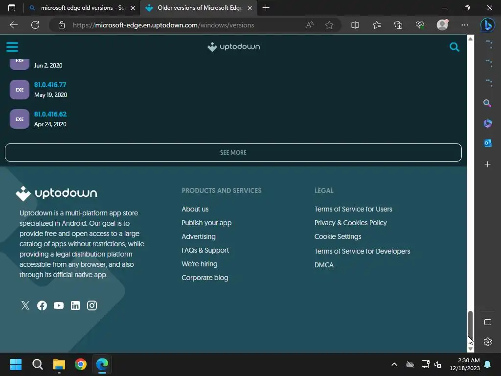Open Uptodown's YouTube channel
This screenshot has width=501, height=376.
59,305
